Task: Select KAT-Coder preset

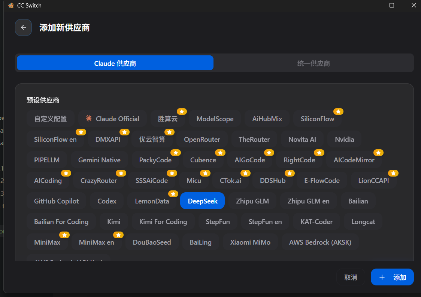Action: tap(316, 222)
